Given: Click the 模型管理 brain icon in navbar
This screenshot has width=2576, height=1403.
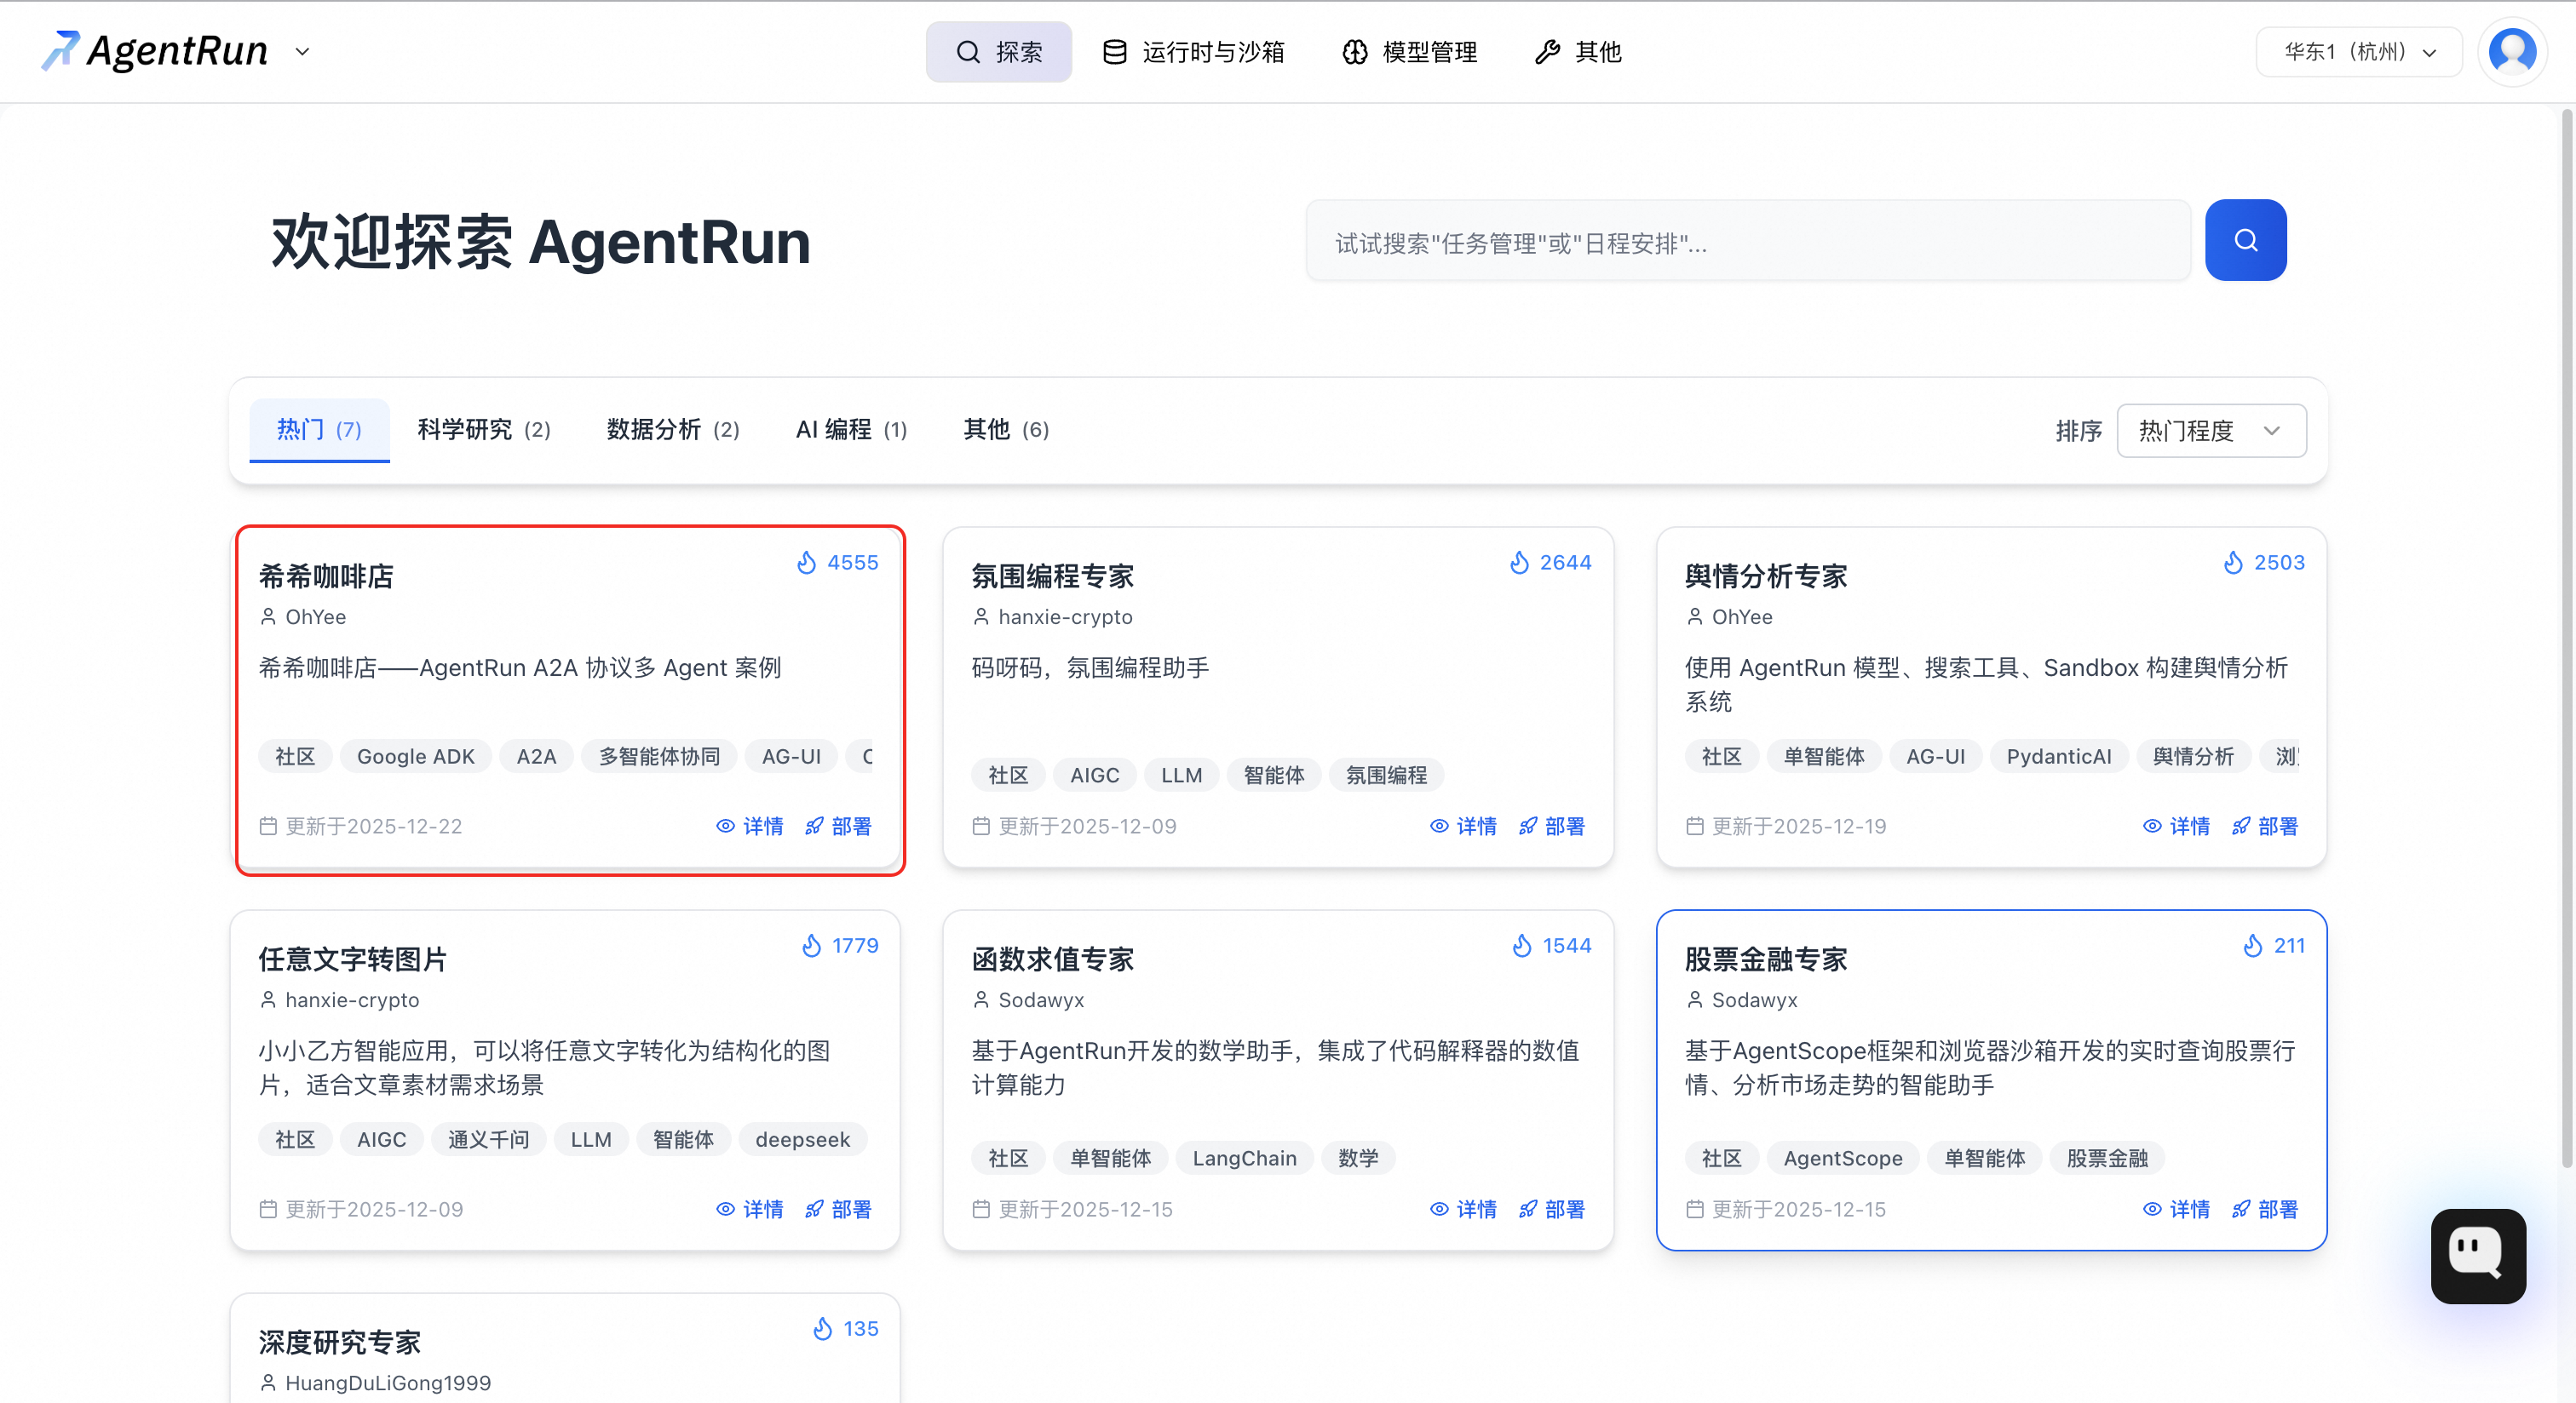Looking at the screenshot, I should [1354, 52].
